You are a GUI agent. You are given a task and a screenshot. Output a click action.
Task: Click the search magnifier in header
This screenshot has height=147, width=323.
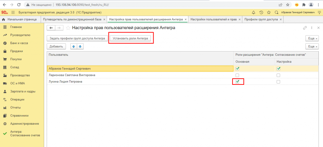276,12
